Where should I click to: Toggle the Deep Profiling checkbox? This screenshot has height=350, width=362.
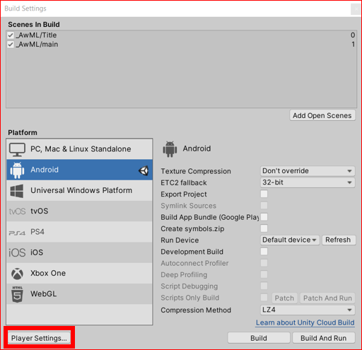point(264,274)
